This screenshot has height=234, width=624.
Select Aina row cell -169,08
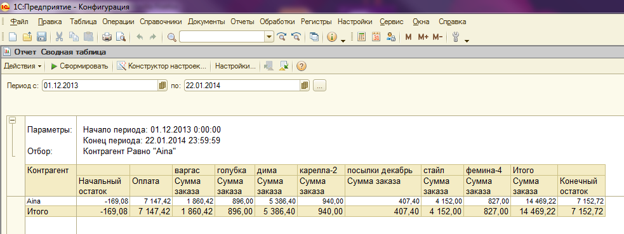coord(103,202)
